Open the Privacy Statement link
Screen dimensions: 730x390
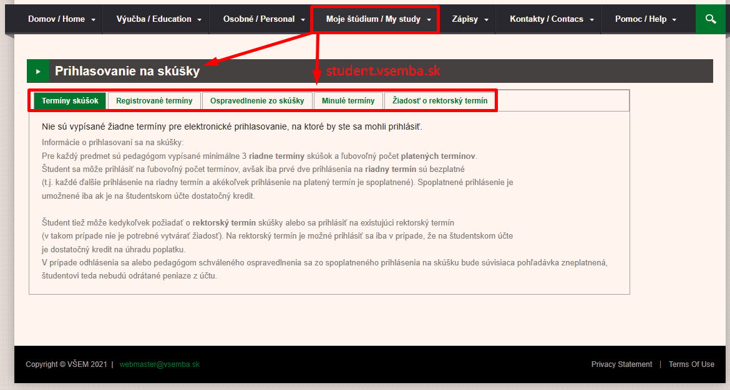(621, 364)
